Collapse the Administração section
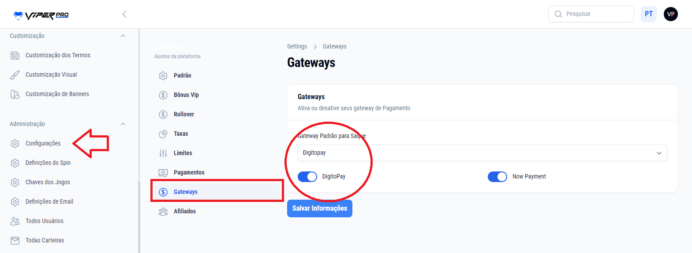This screenshot has height=253, width=692. [x=123, y=124]
